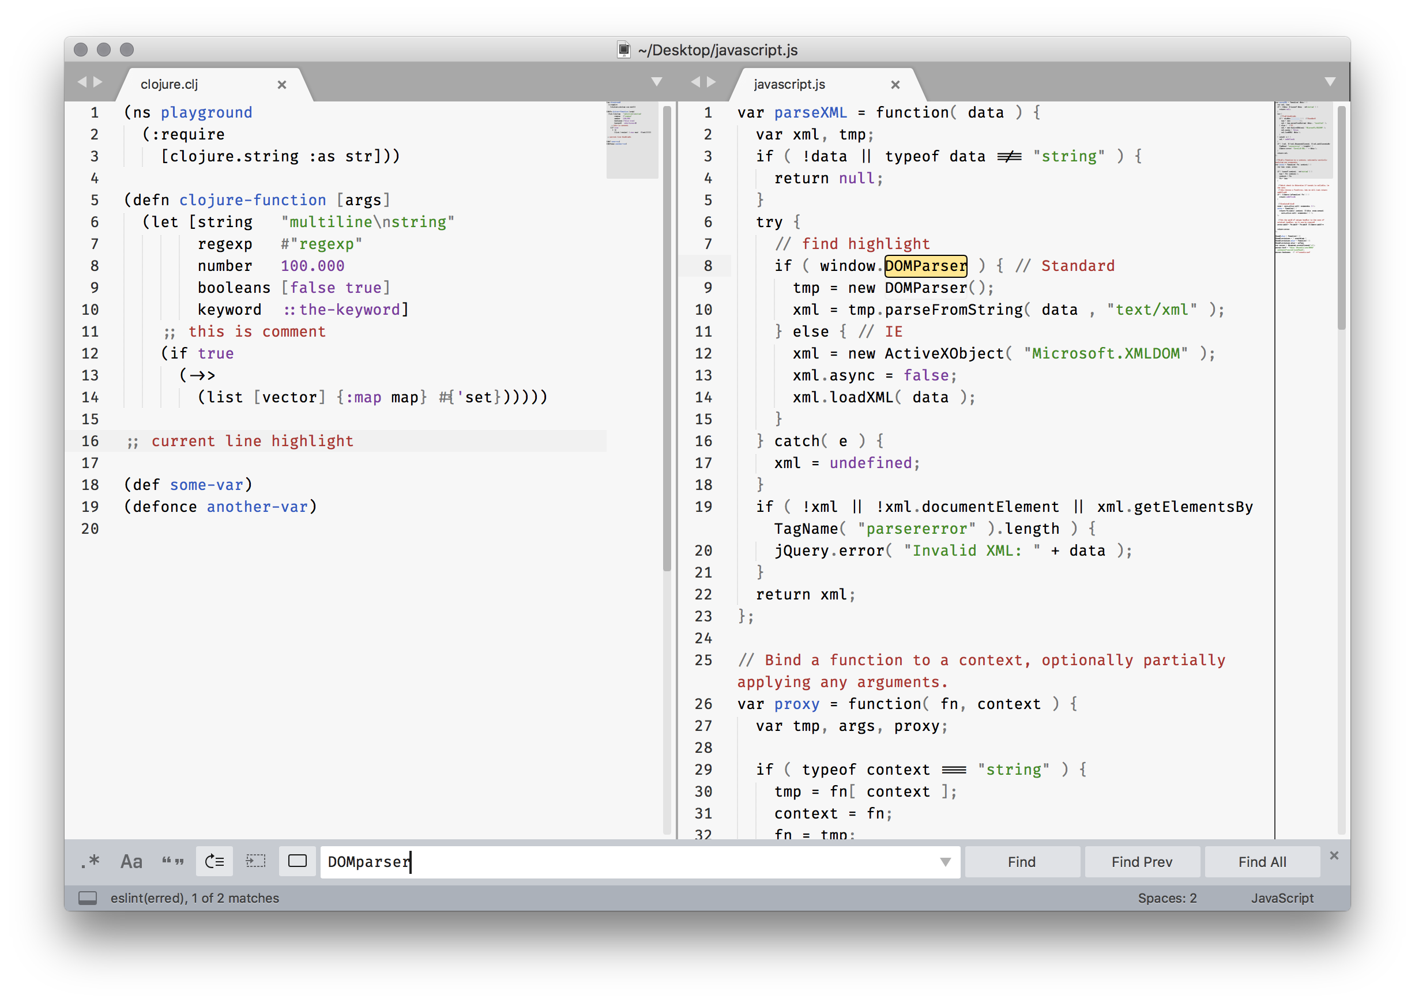Viewport: 1415px width, 1003px height.
Task: Select the clojure.clj tab
Action: coord(169,85)
